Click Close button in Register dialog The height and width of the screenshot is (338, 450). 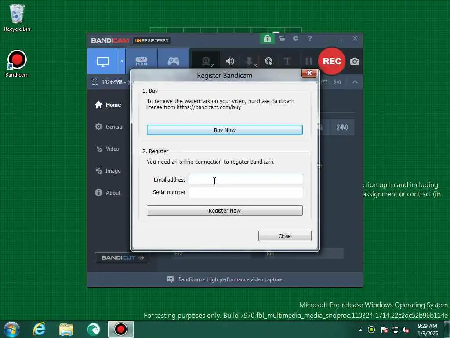(x=285, y=236)
